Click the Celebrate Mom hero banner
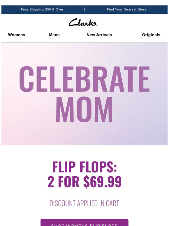 [x=85, y=94]
